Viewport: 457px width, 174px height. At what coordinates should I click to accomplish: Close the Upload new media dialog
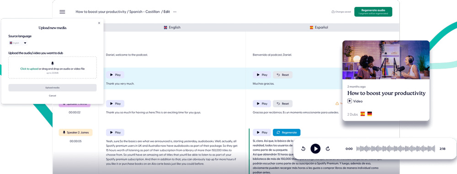click(99, 23)
